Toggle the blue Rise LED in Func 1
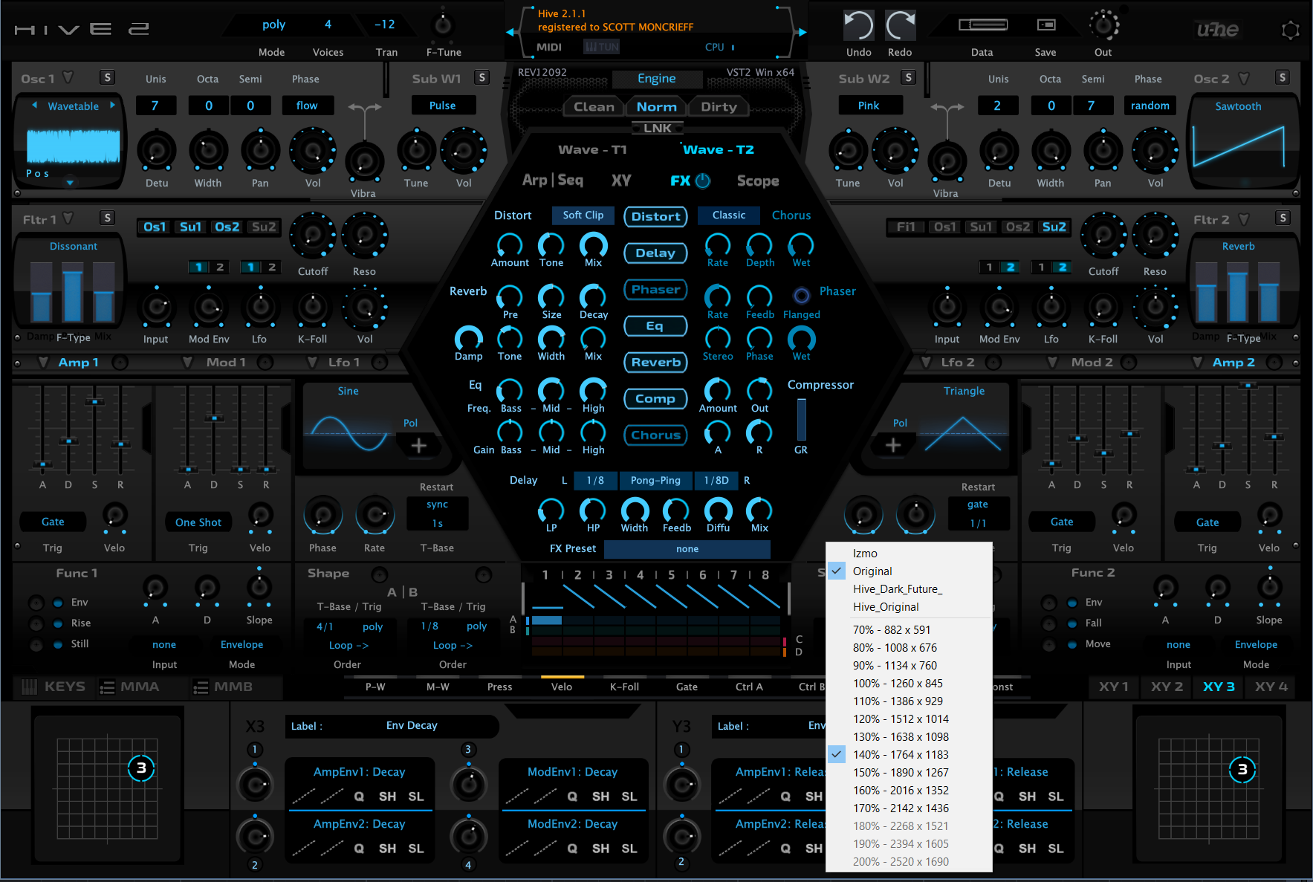1313x882 pixels. tap(58, 623)
